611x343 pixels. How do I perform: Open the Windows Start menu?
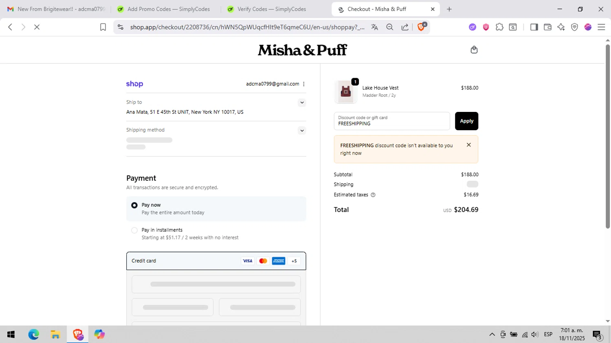[11, 334]
